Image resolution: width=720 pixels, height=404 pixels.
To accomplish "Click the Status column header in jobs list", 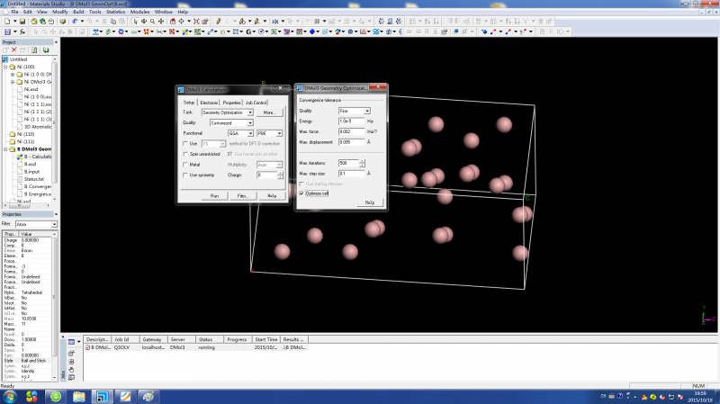I will tap(209, 339).
